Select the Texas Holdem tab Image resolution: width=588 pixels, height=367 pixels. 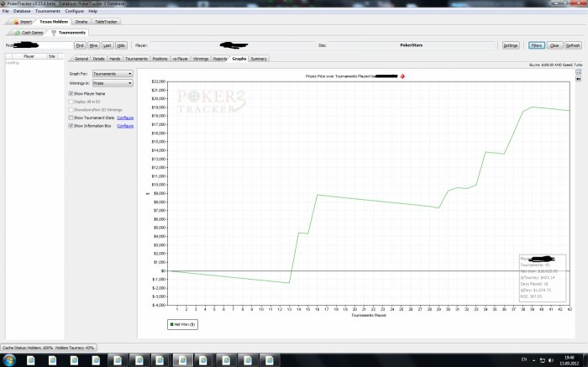coord(54,22)
